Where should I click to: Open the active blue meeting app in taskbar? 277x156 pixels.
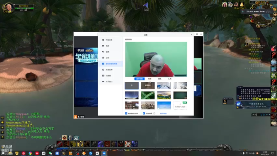pos(104,153)
